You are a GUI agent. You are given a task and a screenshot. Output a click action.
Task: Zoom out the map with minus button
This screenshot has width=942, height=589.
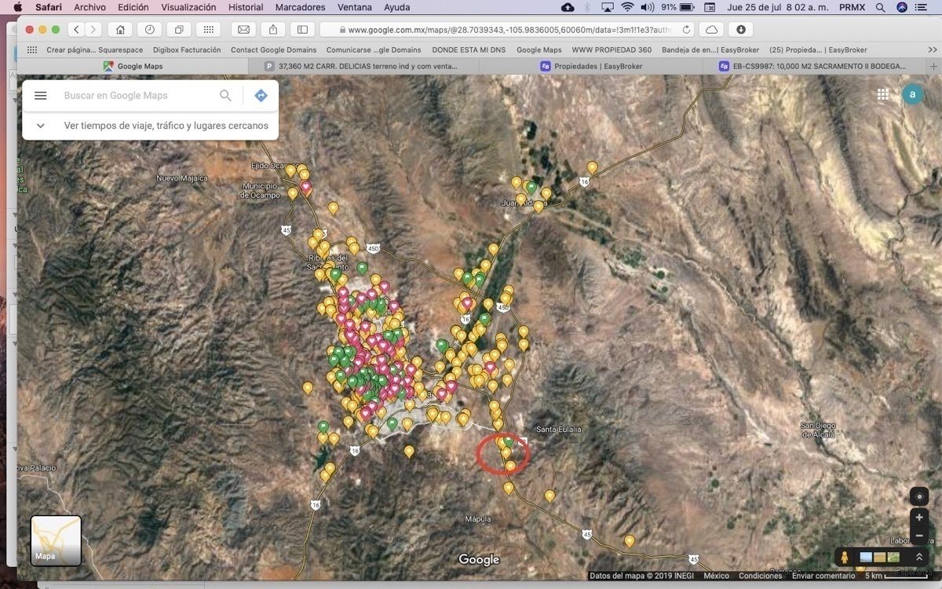[x=919, y=536]
